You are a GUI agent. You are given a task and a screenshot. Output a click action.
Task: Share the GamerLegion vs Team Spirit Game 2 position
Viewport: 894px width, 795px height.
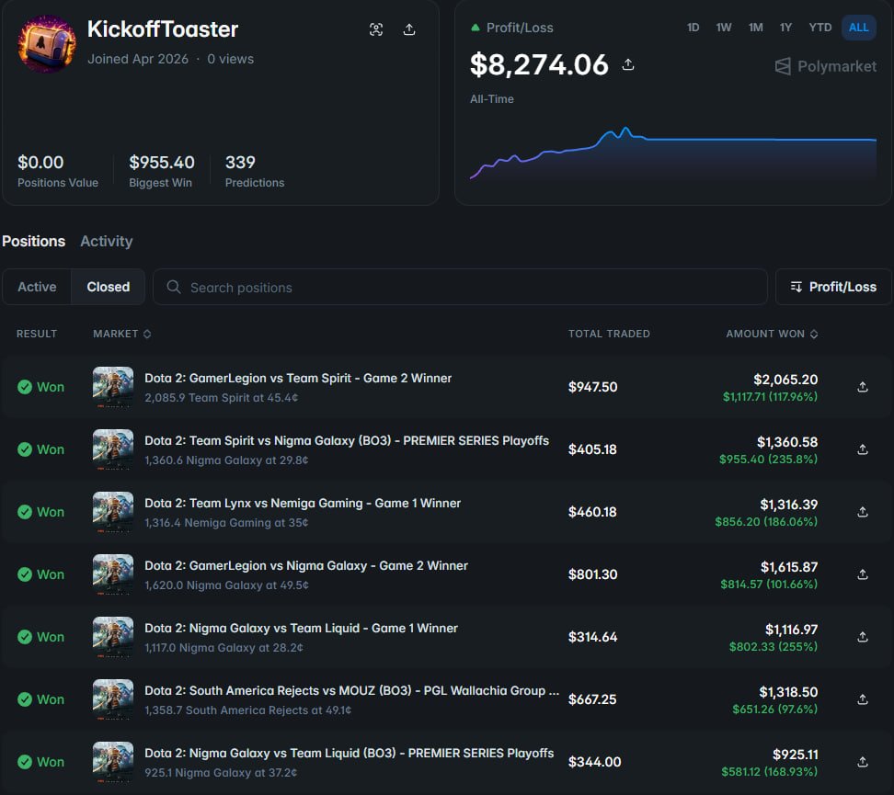pos(863,387)
